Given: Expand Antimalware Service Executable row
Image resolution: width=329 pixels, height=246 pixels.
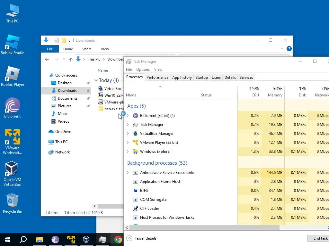Looking at the screenshot, I should (128, 173).
